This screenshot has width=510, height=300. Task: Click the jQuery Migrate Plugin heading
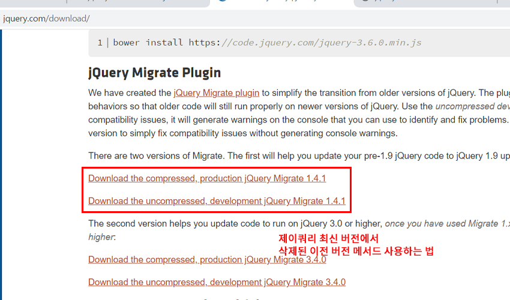[154, 73]
